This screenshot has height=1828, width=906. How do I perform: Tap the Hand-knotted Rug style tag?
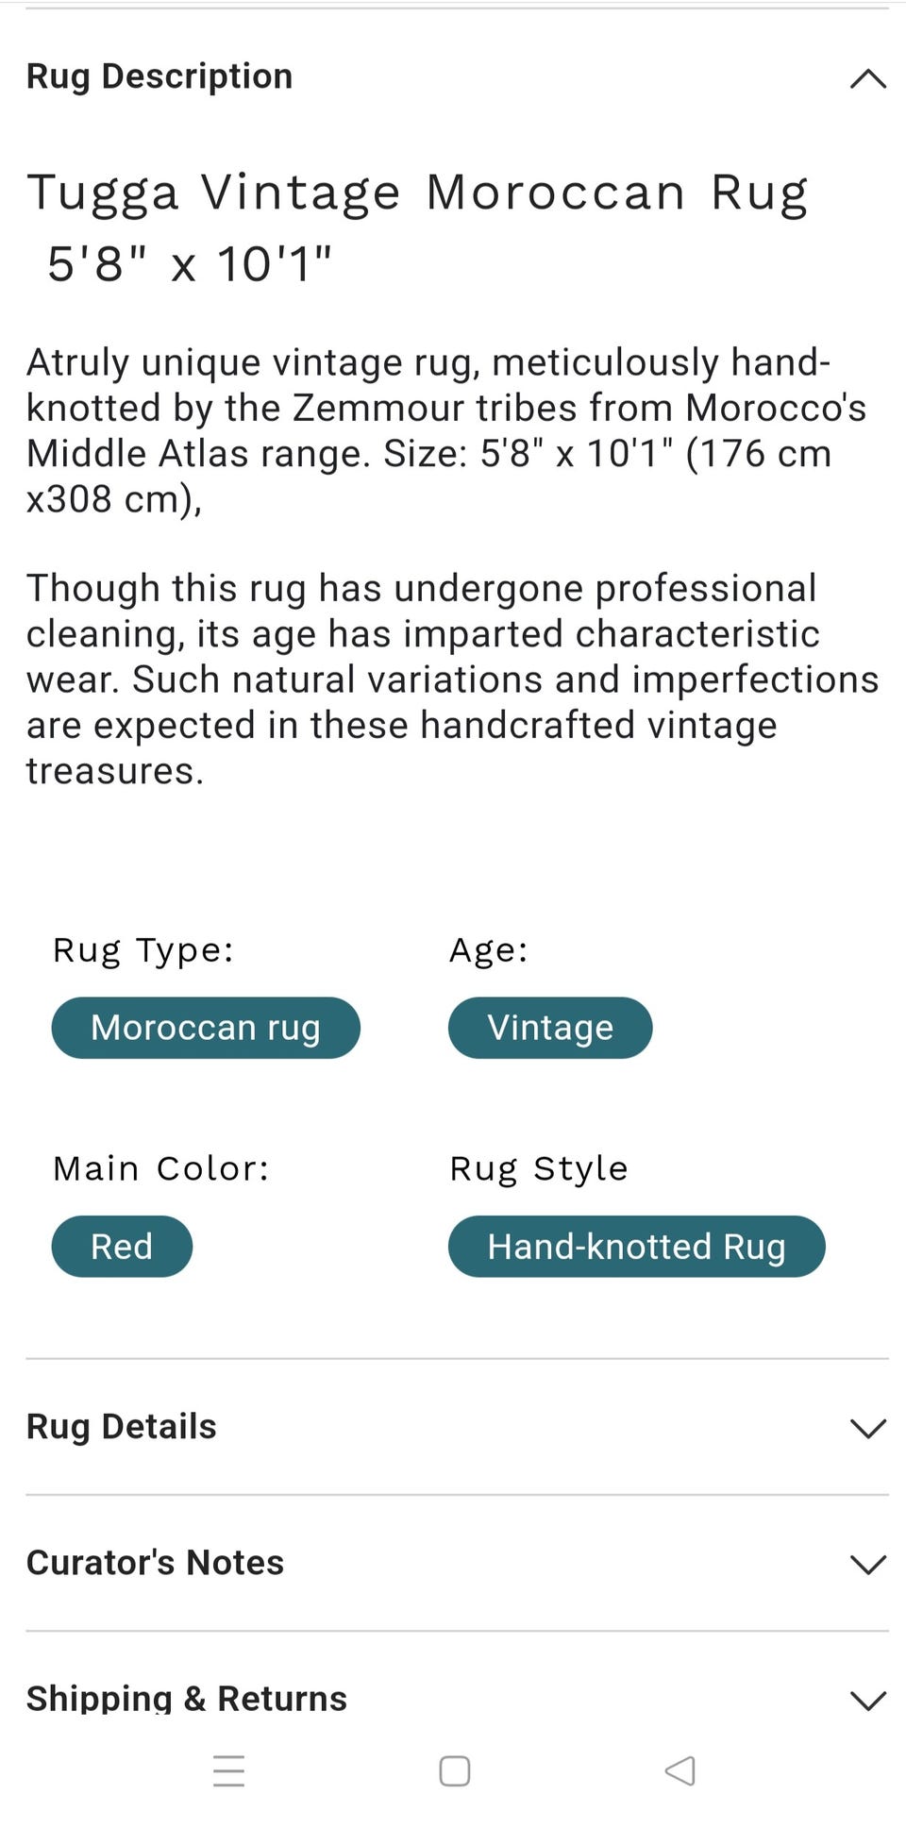point(636,1247)
